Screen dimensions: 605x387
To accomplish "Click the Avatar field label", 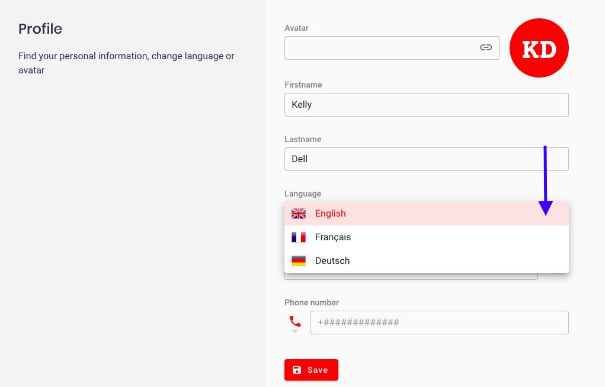I will [297, 28].
